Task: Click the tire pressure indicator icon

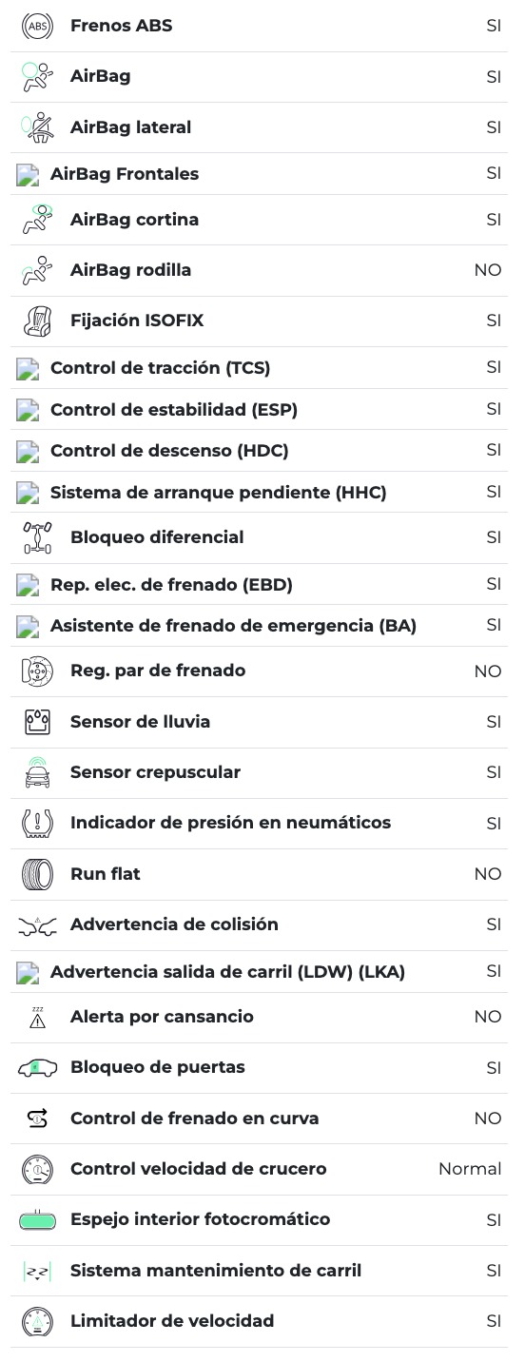Action: click(x=37, y=824)
